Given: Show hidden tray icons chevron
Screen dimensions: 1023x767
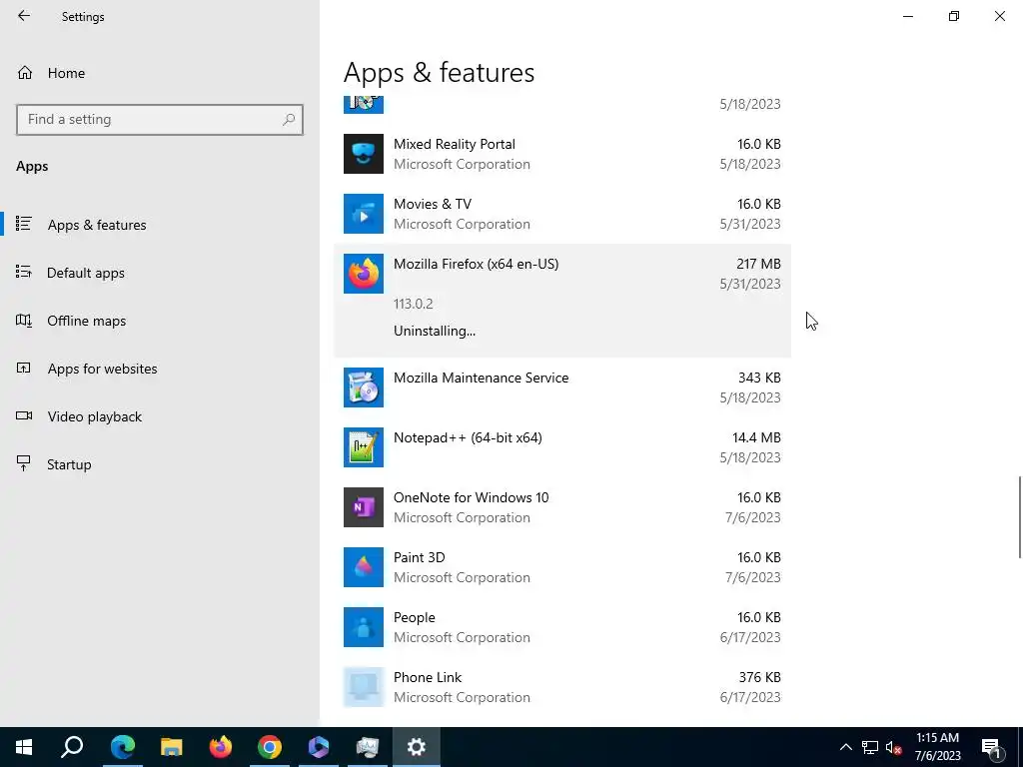Looking at the screenshot, I should (845, 747).
